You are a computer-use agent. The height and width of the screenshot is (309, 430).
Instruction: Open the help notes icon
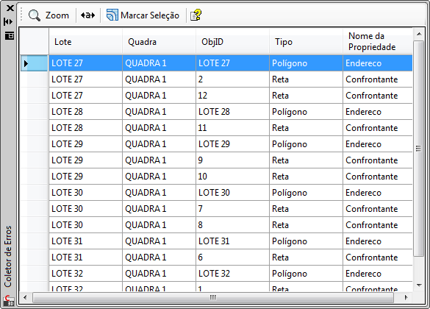click(196, 15)
